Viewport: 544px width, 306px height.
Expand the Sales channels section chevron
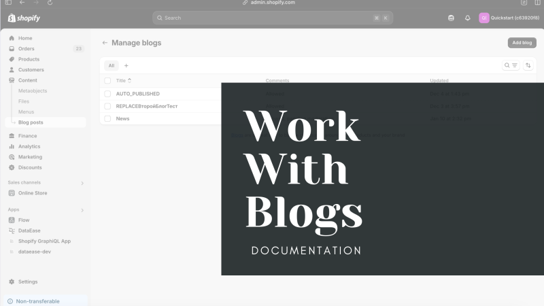(82, 183)
